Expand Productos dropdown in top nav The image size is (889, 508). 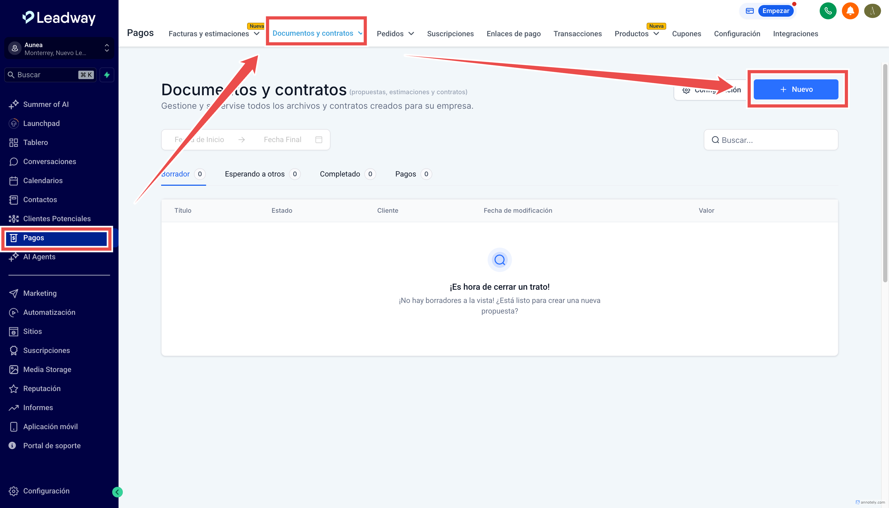tap(636, 34)
